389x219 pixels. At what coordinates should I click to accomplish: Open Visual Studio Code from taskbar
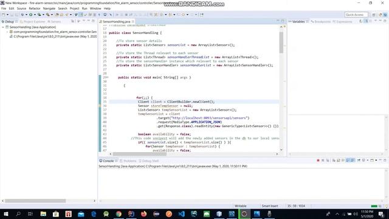[x=181, y=214]
